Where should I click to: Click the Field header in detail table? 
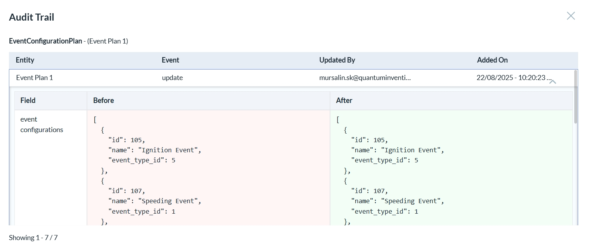pos(28,101)
